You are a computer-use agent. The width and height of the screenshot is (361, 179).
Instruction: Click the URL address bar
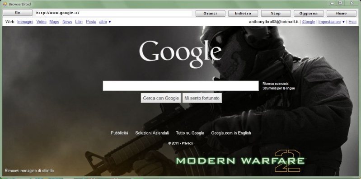[x=113, y=13]
